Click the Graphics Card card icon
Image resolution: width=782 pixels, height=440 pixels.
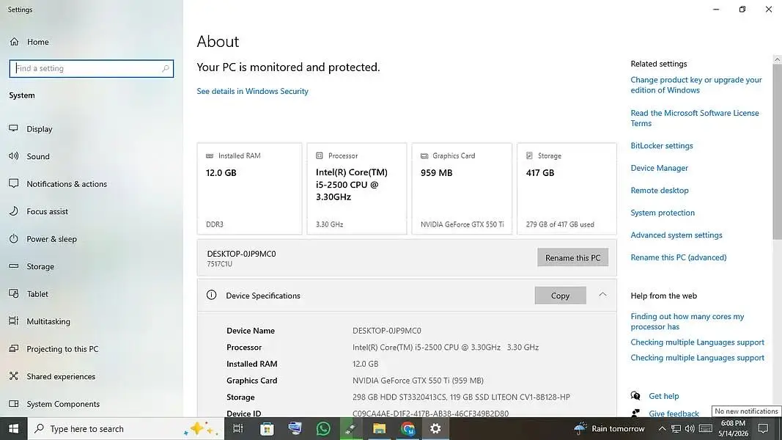pos(424,155)
